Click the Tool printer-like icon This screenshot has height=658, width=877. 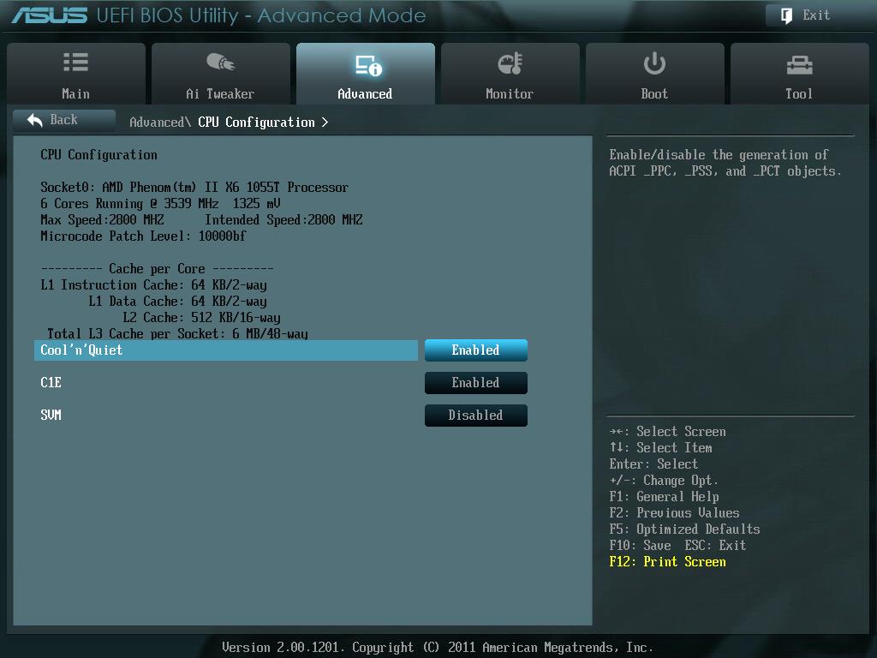(799, 65)
